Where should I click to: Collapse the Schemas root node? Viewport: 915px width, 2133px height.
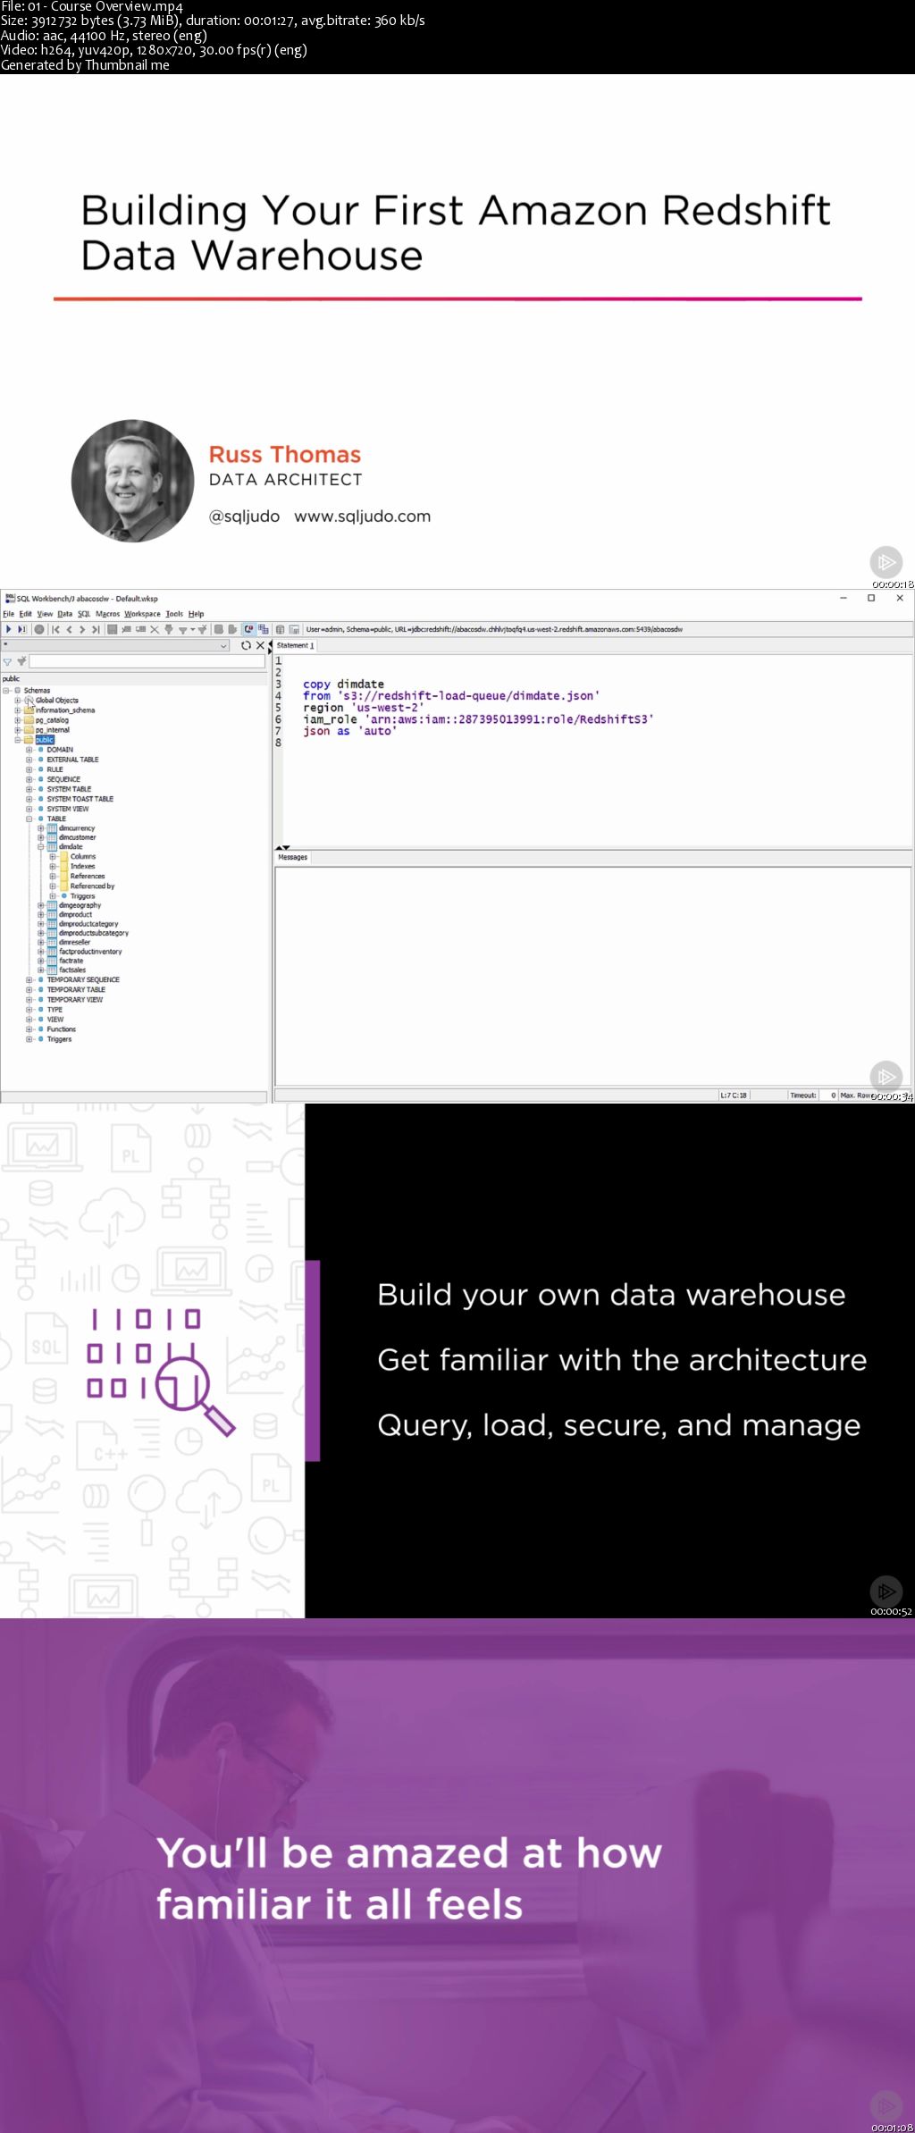(x=6, y=691)
